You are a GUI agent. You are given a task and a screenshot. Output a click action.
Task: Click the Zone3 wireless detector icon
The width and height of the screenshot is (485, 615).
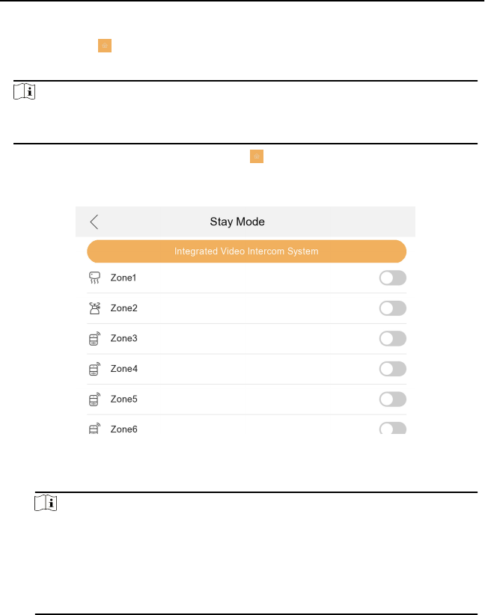[94, 339]
